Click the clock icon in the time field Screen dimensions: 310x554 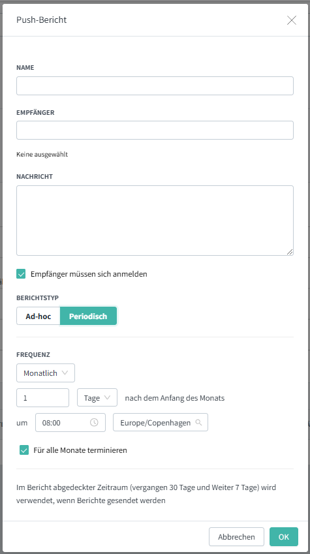tap(94, 422)
